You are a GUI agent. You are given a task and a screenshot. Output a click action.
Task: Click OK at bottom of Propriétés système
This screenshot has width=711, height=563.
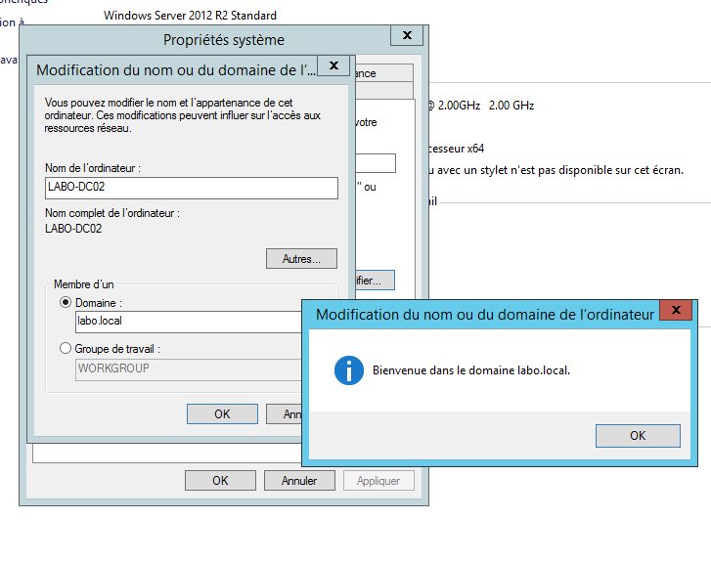tap(220, 481)
